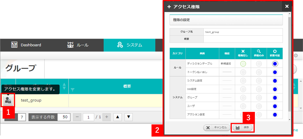This screenshot has height=139, width=303.
Task: Go to next page with plus button
Action: tap(106, 117)
